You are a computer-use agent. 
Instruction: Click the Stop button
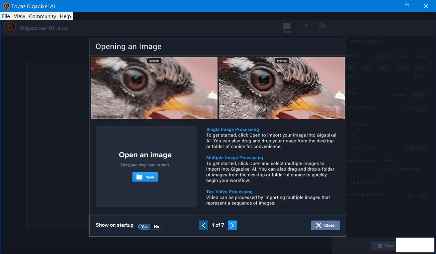tap(384, 246)
